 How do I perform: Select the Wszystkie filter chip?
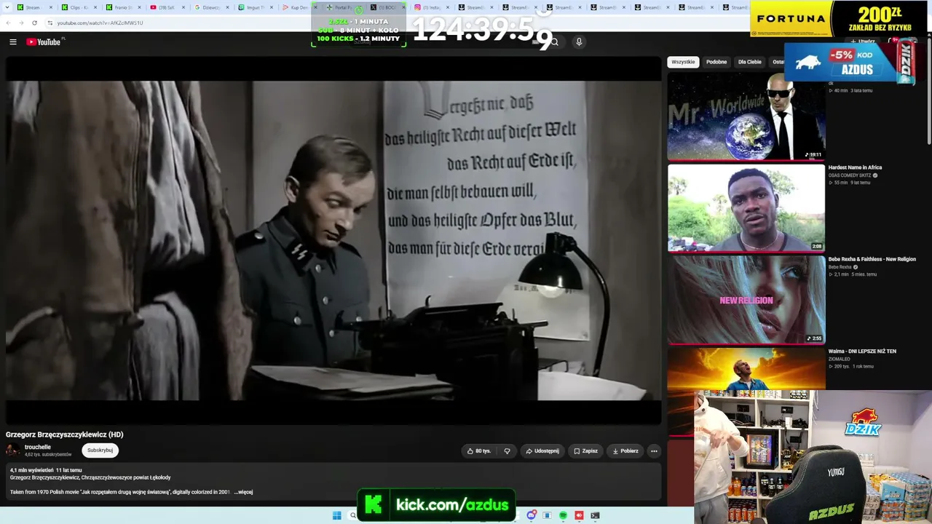683,62
